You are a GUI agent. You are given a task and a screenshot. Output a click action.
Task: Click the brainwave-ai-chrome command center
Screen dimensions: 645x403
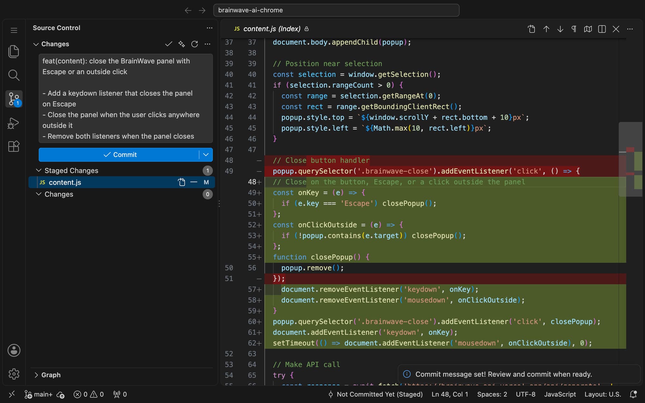[x=336, y=10]
